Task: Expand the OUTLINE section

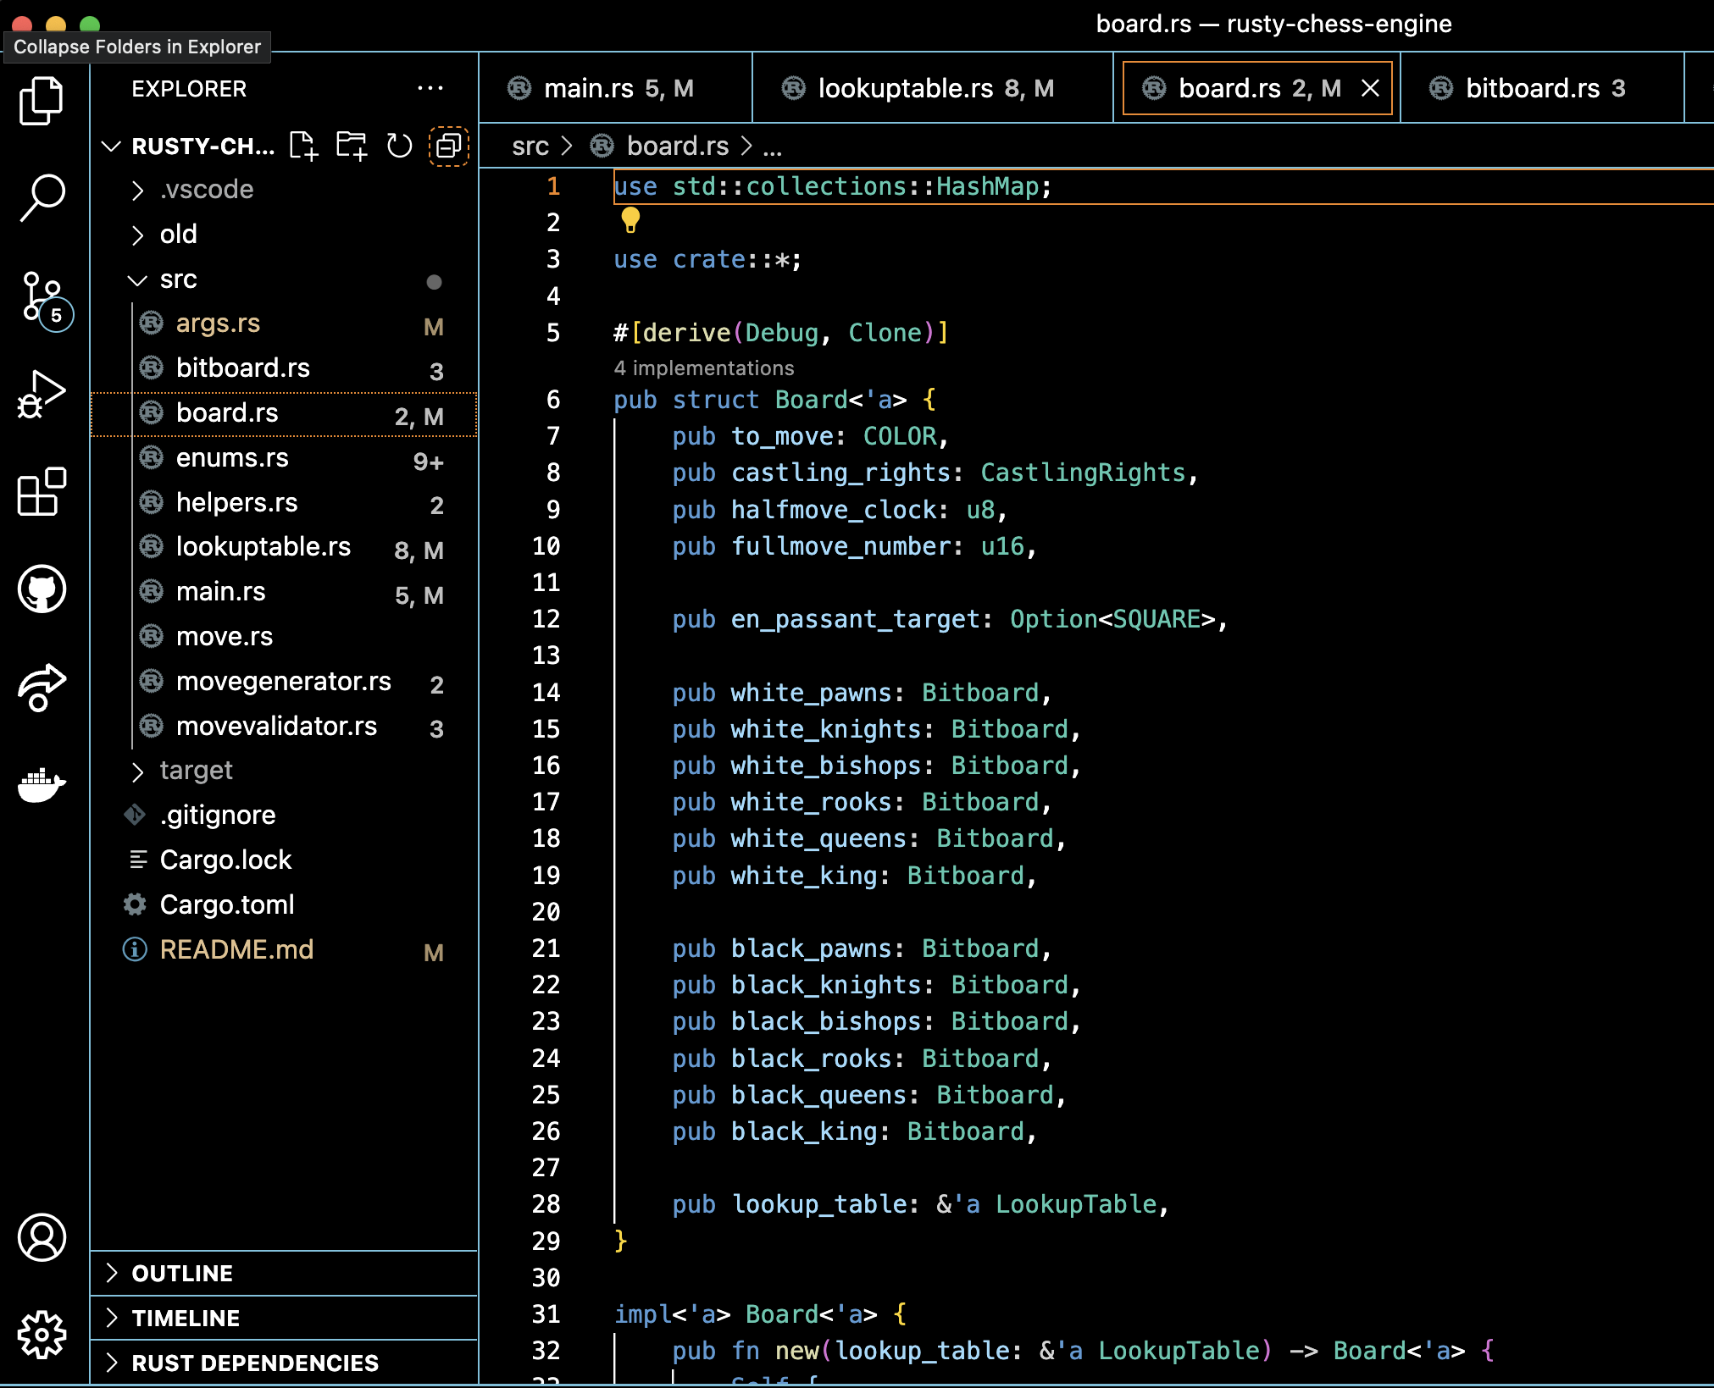Action: [181, 1273]
